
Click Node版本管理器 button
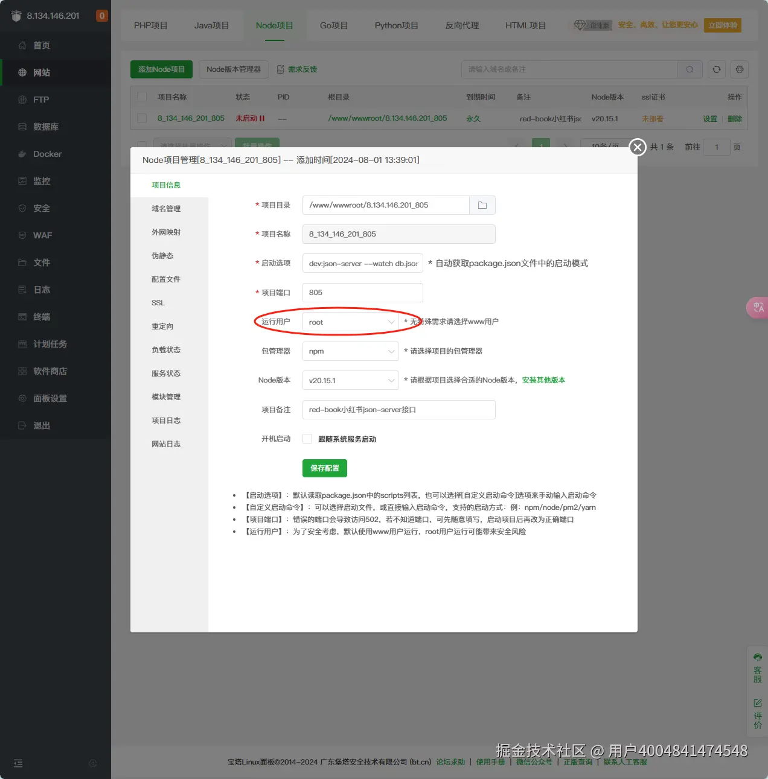click(234, 69)
